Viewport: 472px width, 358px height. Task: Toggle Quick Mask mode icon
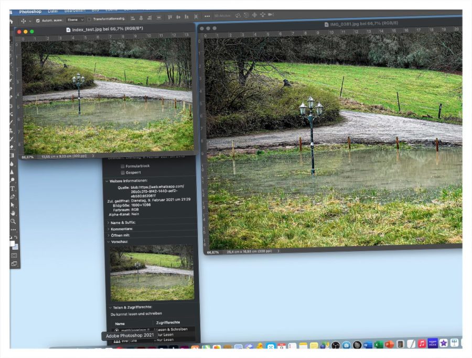[x=14, y=255]
